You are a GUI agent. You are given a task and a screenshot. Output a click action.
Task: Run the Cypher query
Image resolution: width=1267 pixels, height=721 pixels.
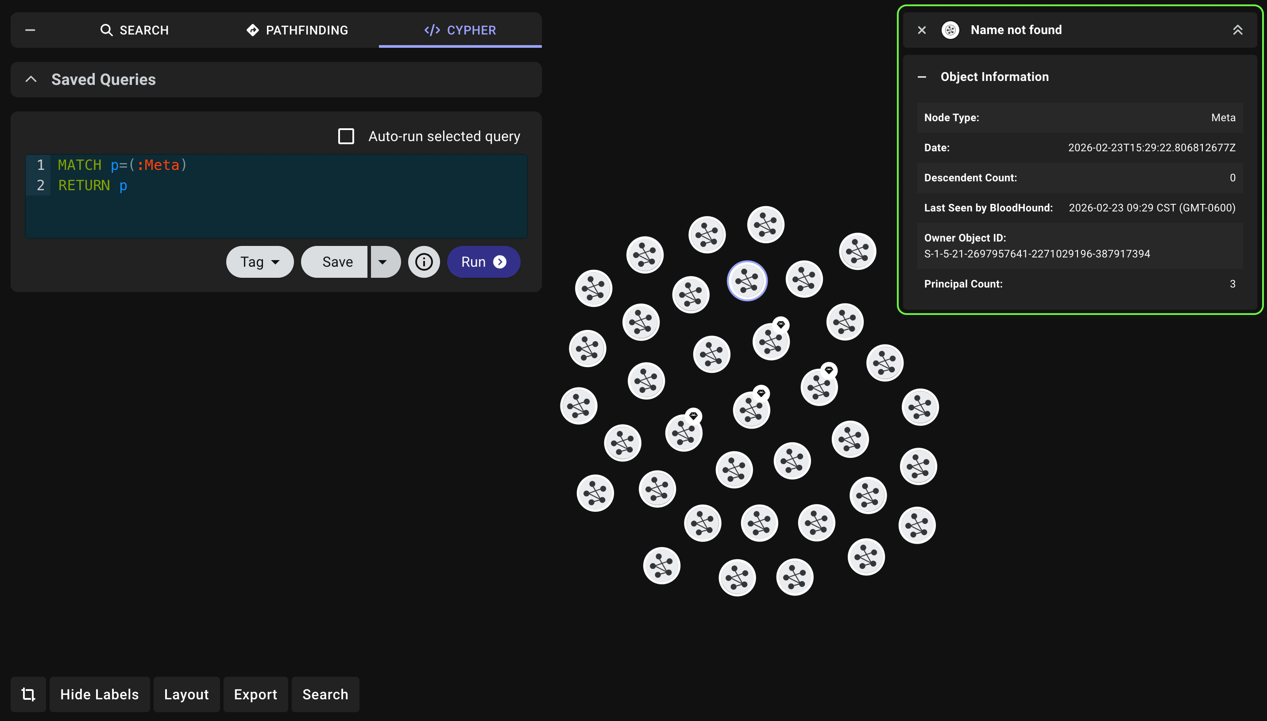click(x=483, y=262)
